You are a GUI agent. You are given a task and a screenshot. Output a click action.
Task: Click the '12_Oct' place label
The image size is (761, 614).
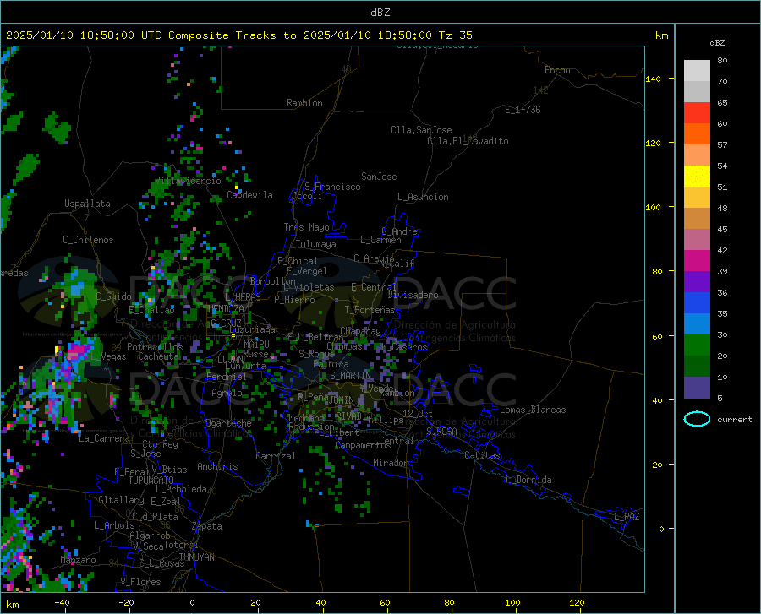pos(418,413)
